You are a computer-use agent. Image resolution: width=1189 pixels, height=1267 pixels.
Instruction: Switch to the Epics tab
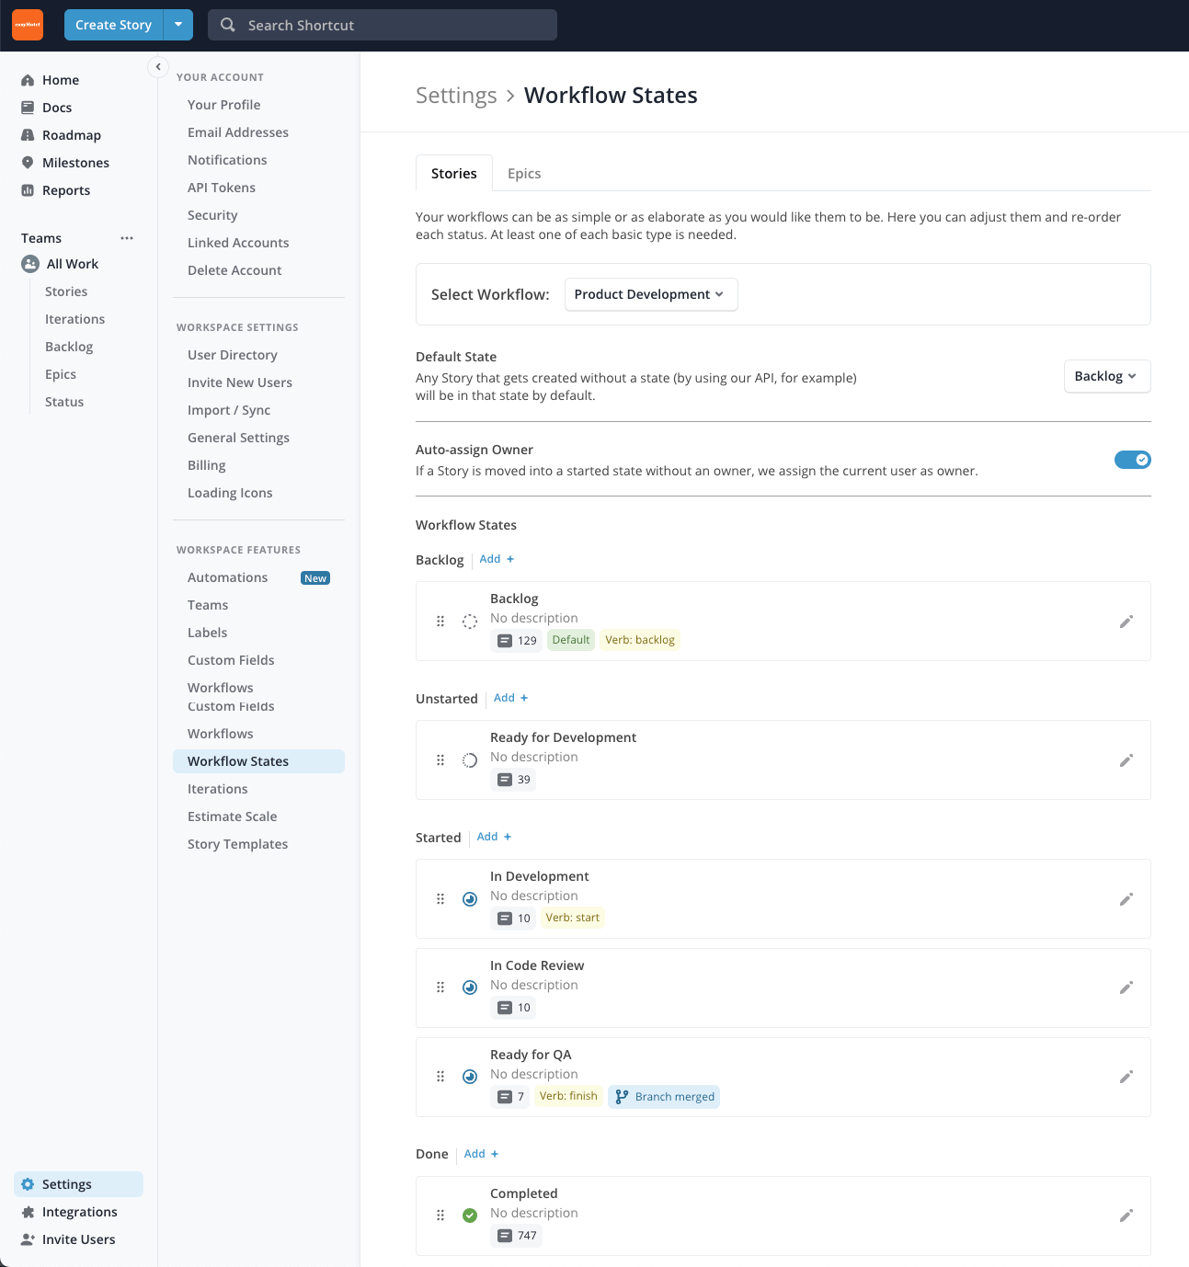tap(524, 174)
